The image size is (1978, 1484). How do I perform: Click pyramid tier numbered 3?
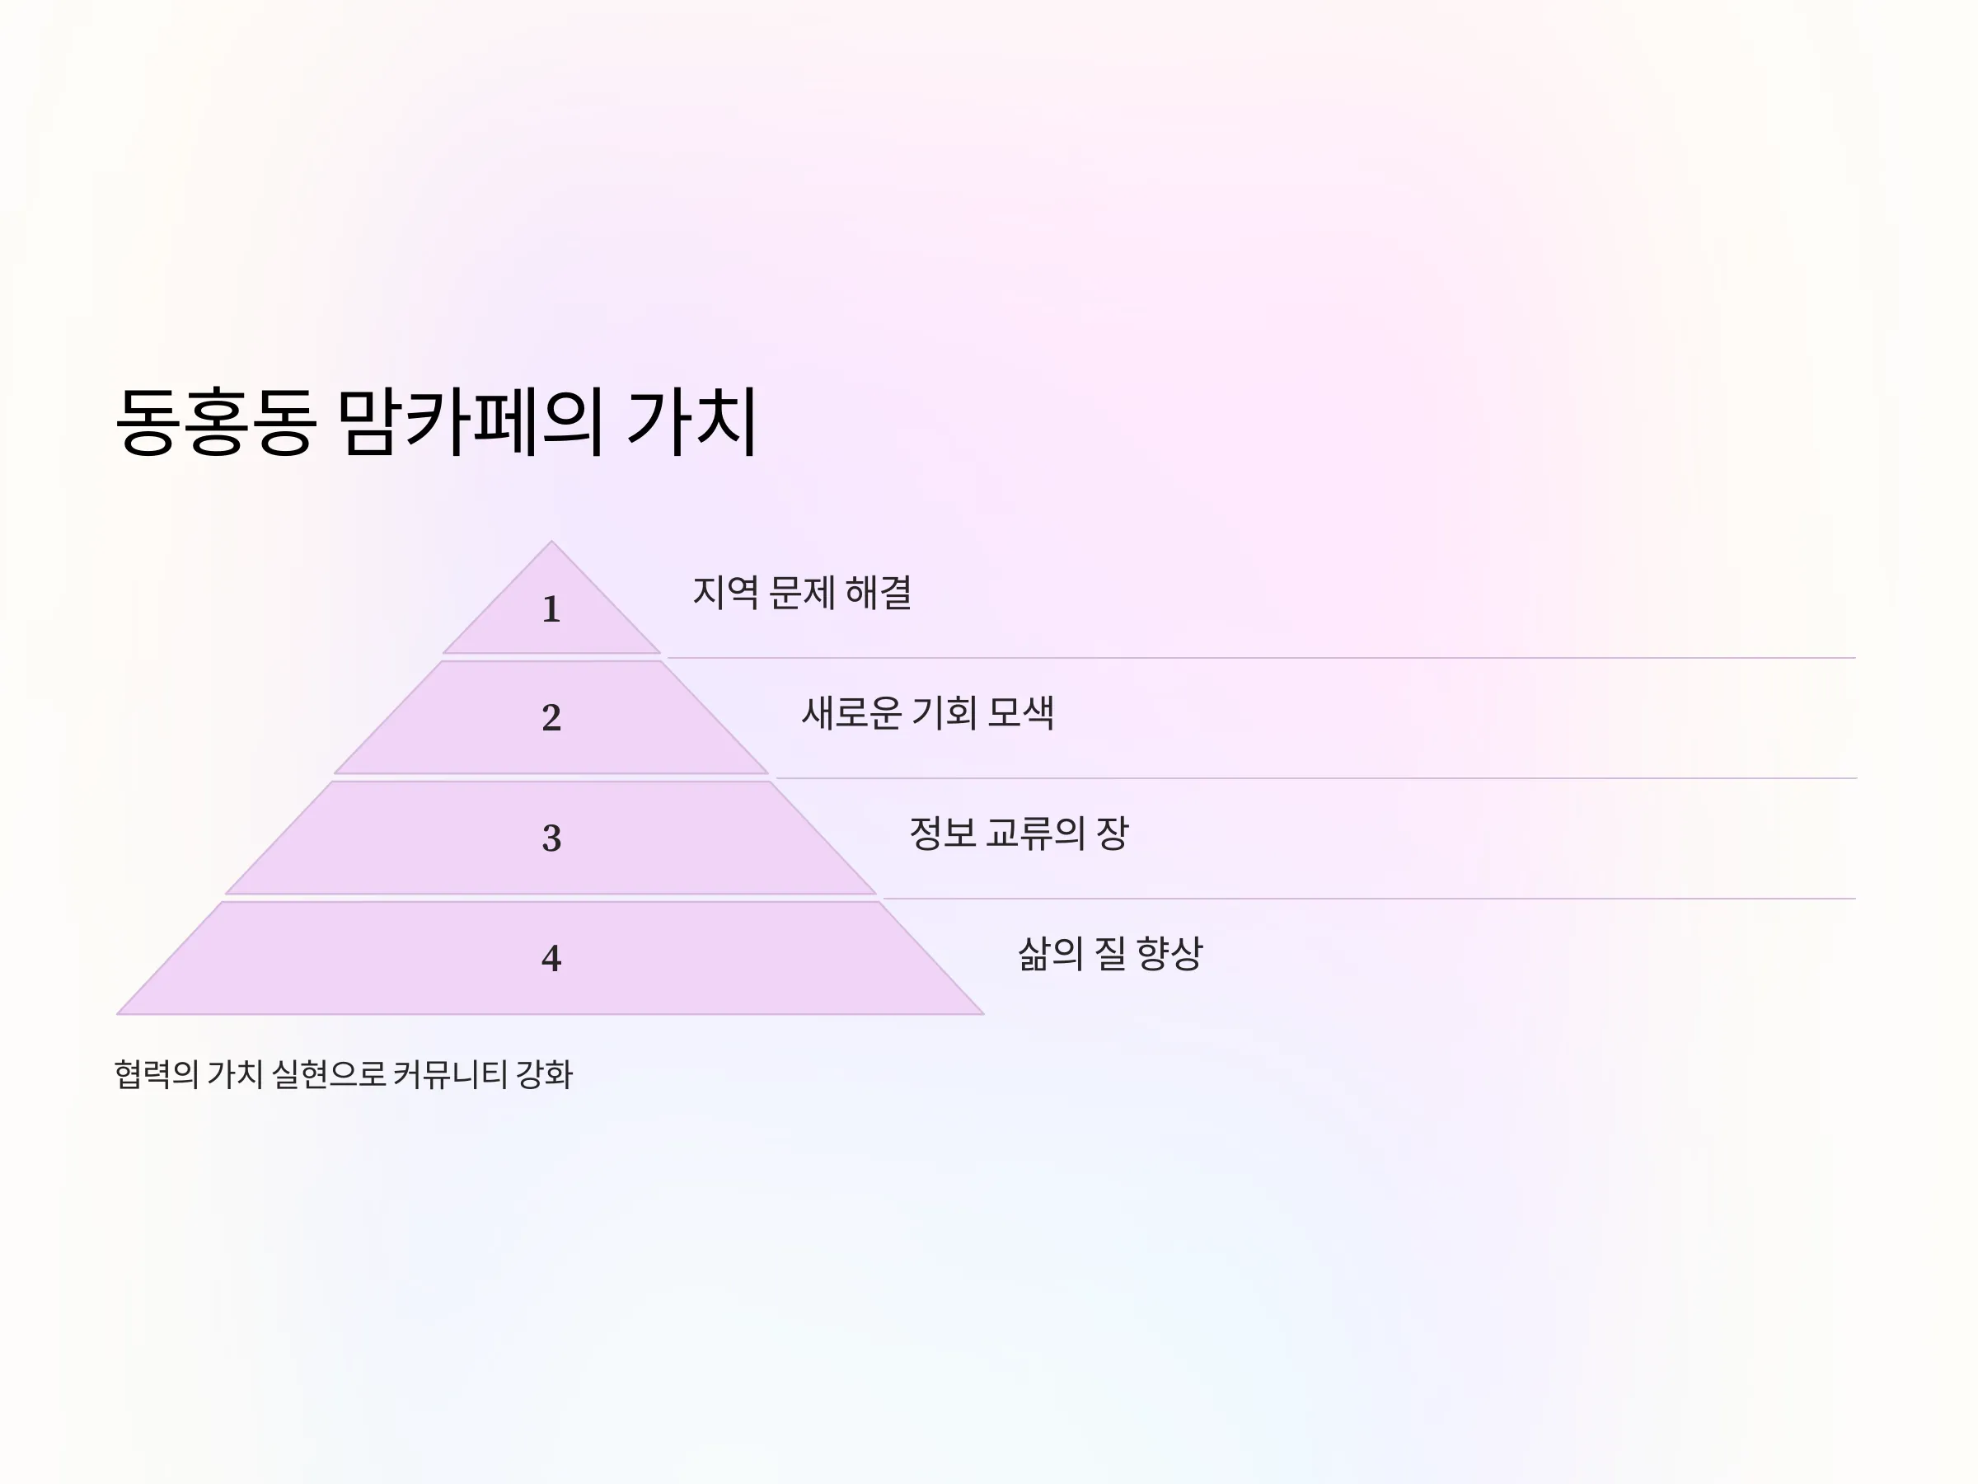551,838
